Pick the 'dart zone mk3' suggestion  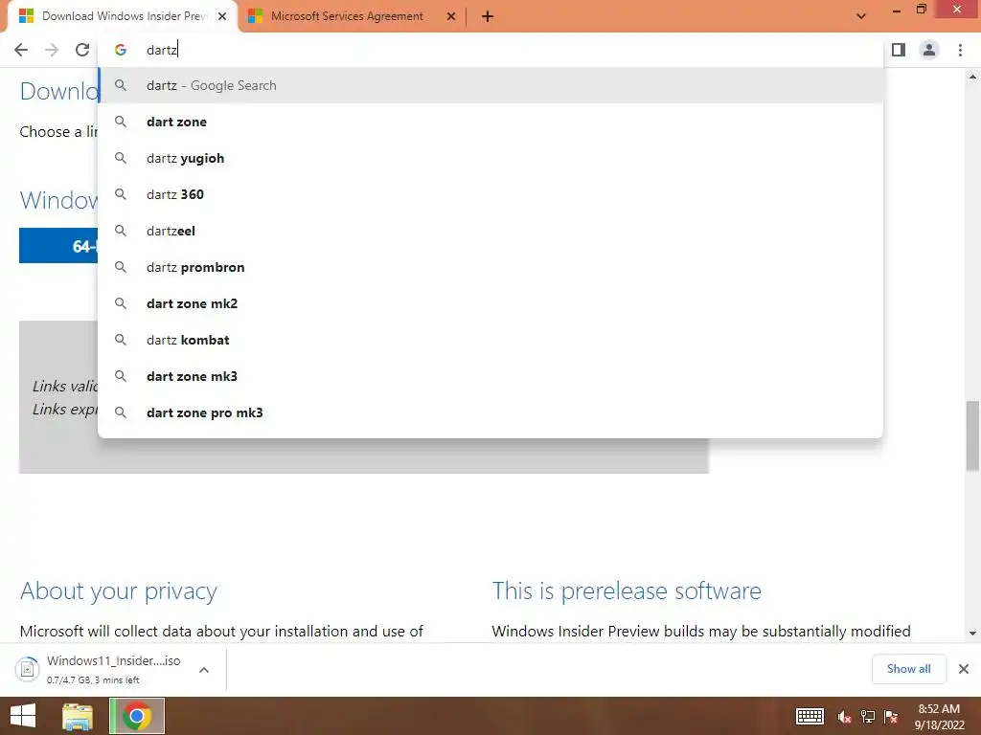[491, 376]
